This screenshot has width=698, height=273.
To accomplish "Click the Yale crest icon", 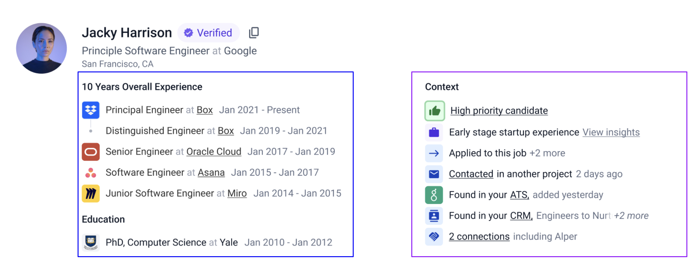I will coord(91,243).
